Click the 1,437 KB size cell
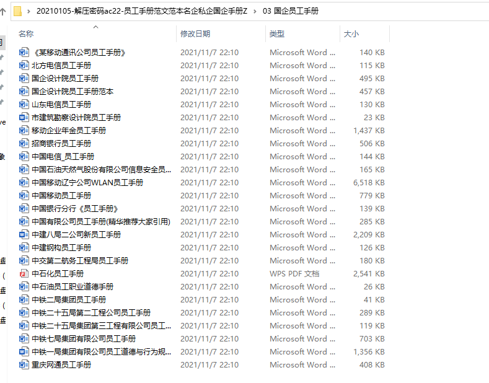Viewport: 489px width, 383px height. (x=369, y=130)
